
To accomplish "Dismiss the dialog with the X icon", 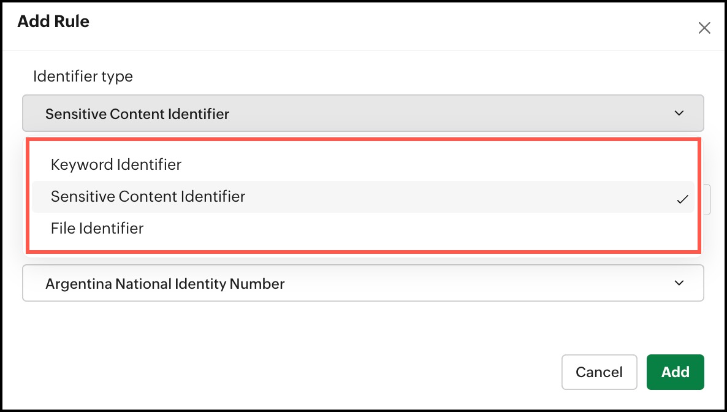I will (704, 28).
